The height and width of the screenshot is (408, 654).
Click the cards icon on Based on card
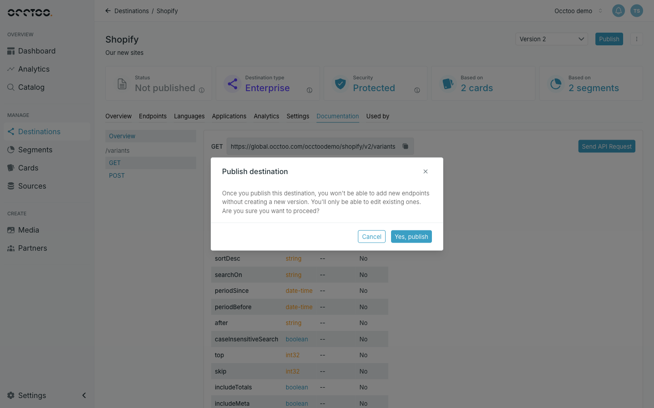coord(448,83)
